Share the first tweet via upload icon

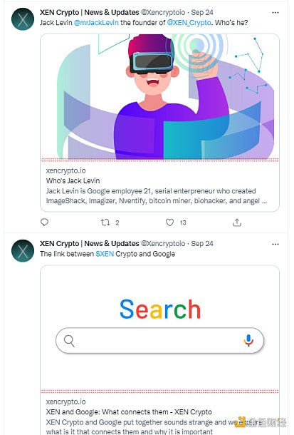coord(237,222)
